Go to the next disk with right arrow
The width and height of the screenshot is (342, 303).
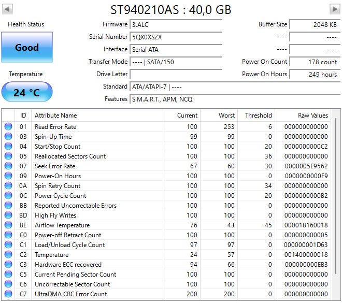tap(334, 9)
